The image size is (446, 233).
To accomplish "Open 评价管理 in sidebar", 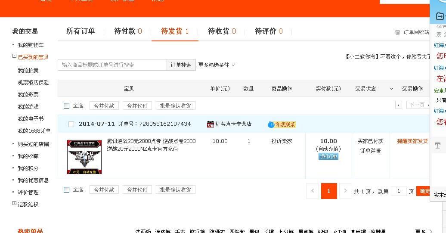I will (x=28, y=193).
